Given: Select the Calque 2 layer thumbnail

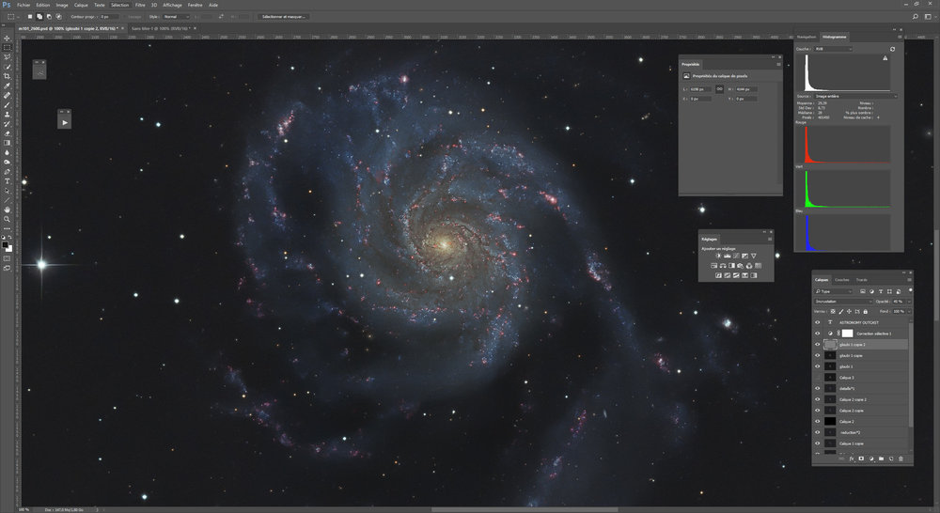Looking at the screenshot, I should [831, 421].
